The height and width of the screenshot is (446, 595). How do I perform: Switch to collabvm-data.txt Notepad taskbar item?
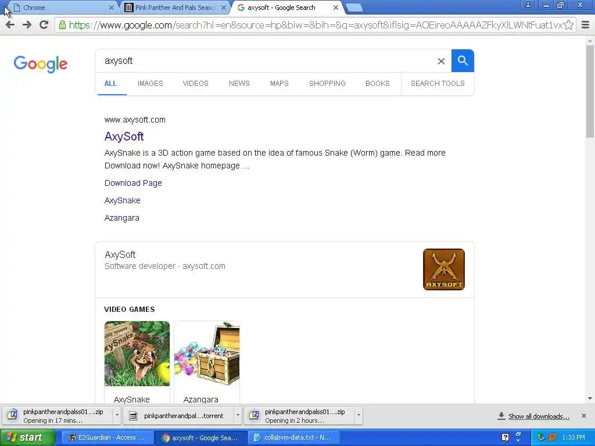293,437
